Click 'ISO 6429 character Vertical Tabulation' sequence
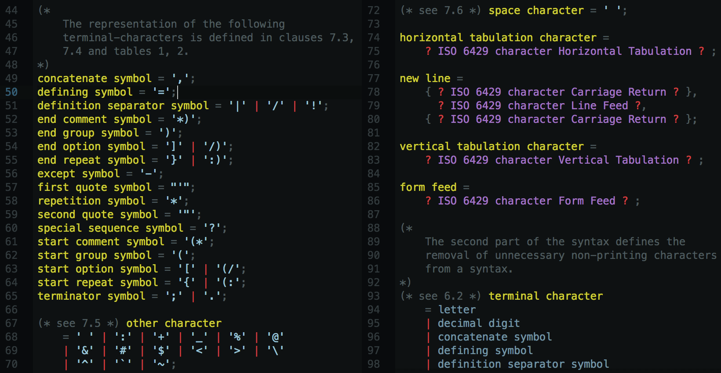Image resolution: width=721 pixels, height=373 pixels. click(x=558, y=160)
